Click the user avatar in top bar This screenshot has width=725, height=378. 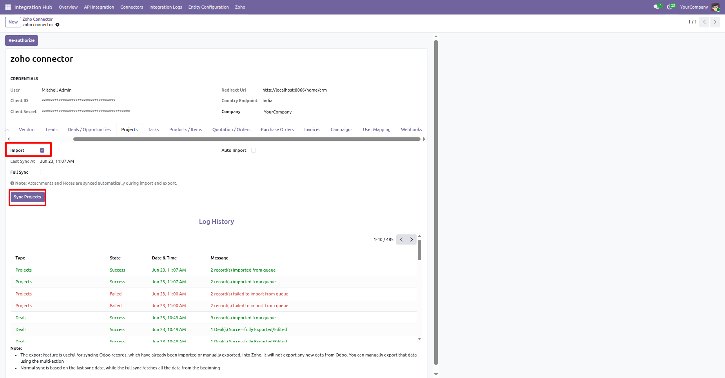[716, 7]
